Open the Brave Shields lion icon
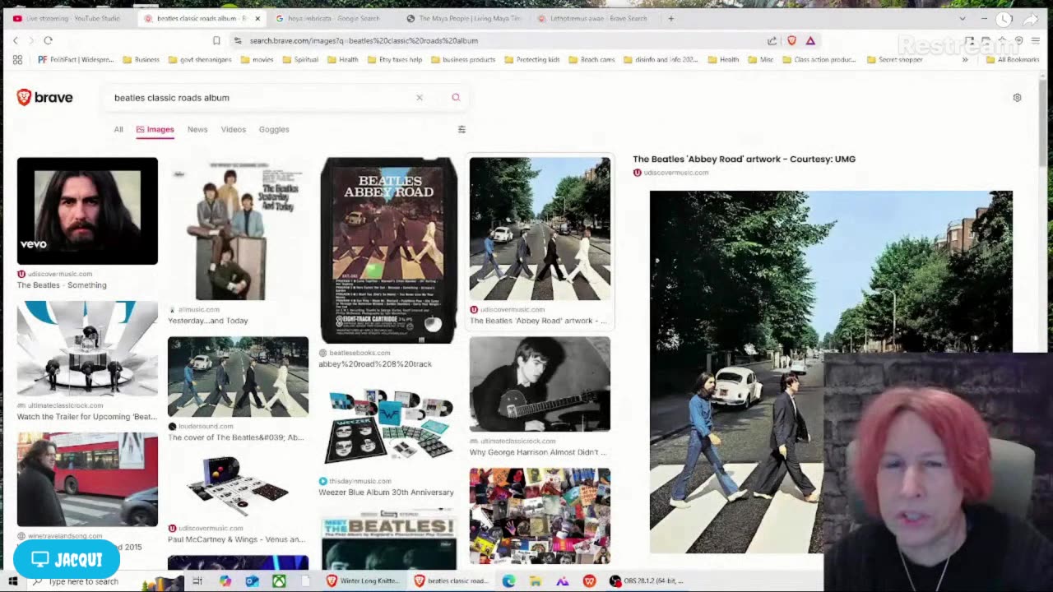Image resolution: width=1053 pixels, height=592 pixels. point(791,40)
